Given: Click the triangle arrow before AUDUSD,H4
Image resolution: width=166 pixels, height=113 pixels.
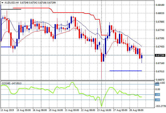Looking at the screenshot, I should pos(2,3).
